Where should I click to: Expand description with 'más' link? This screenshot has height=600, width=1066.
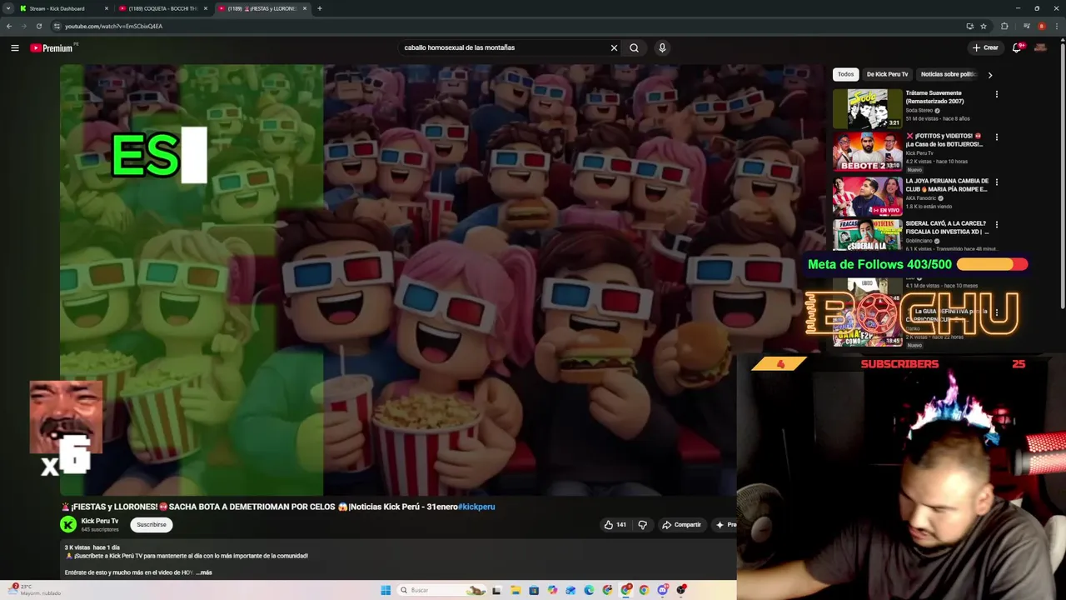(x=206, y=572)
